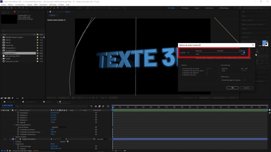This screenshot has width=271, height=152.
Task: Toggle the Rotation Z stopwatch
Action: click(18, 120)
